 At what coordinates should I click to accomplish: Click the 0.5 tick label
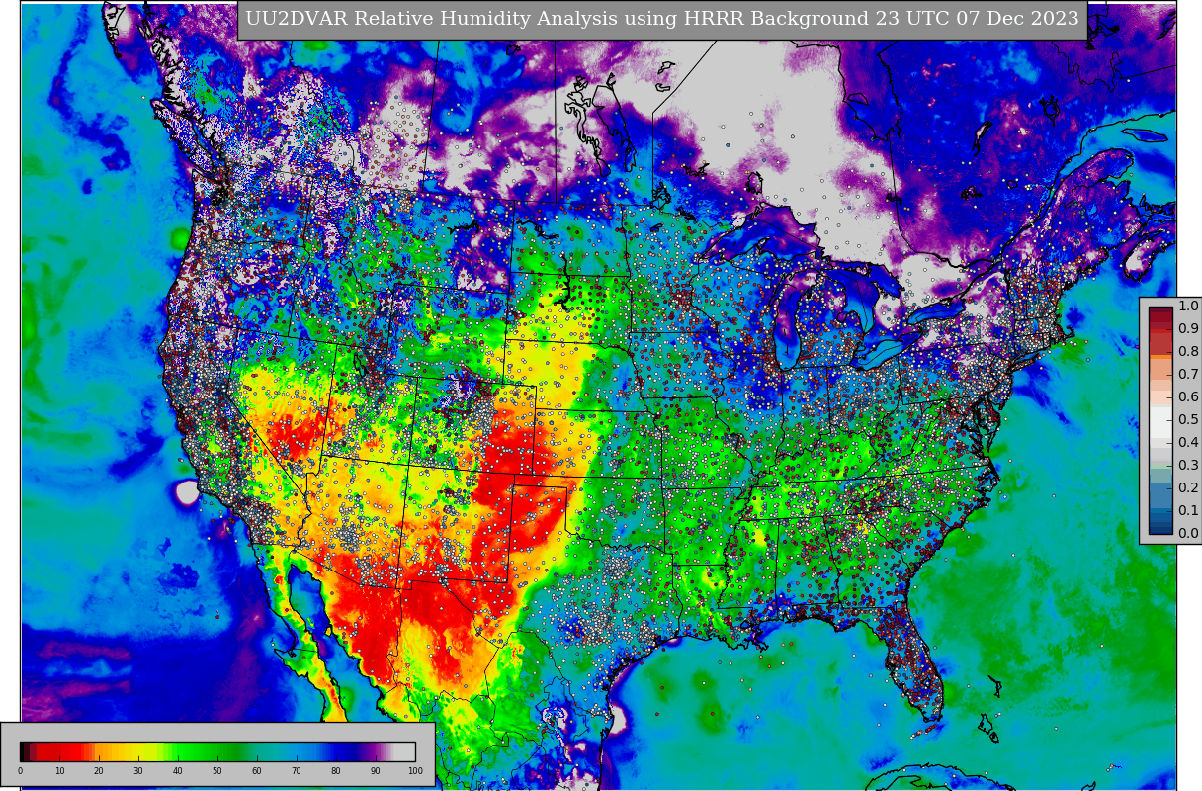click(x=1188, y=420)
